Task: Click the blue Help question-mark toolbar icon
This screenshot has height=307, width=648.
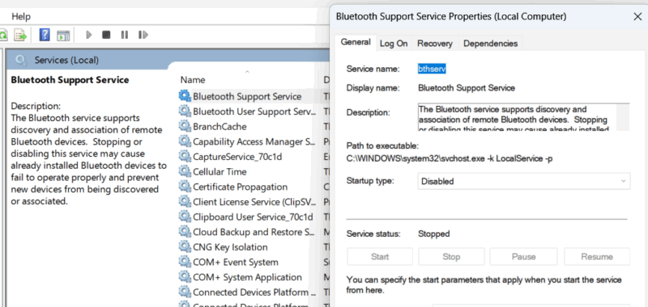Action: tap(45, 35)
